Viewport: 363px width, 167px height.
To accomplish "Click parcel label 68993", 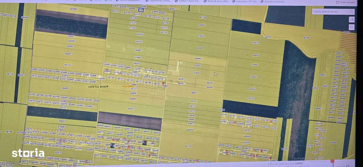I will pyautogui.click(x=323, y=75).
